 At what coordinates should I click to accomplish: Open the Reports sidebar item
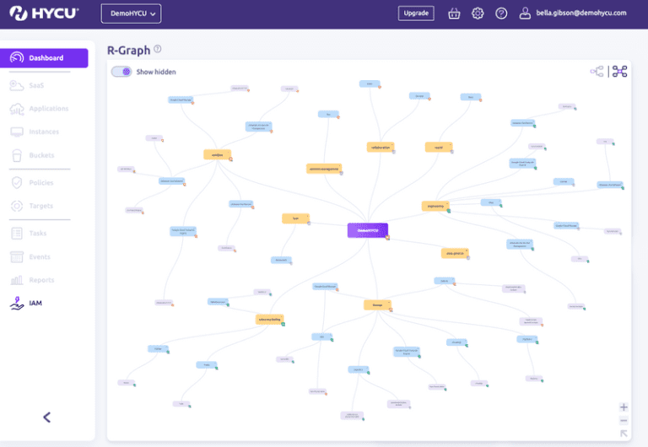point(41,280)
